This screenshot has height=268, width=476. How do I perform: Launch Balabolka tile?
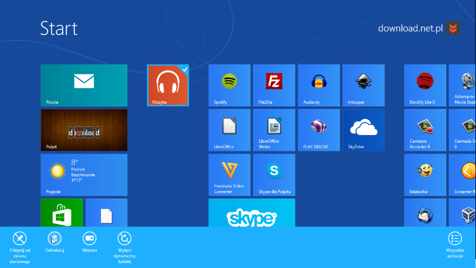(425, 175)
